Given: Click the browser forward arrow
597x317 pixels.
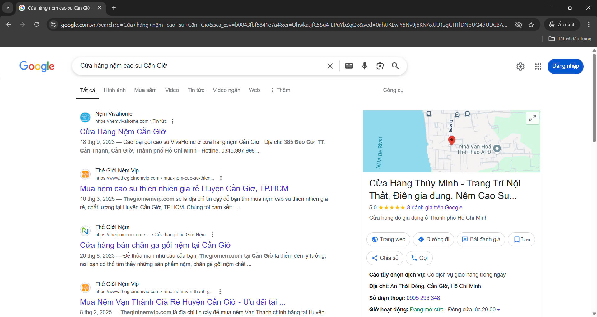Looking at the screenshot, I should click(x=22, y=24).
